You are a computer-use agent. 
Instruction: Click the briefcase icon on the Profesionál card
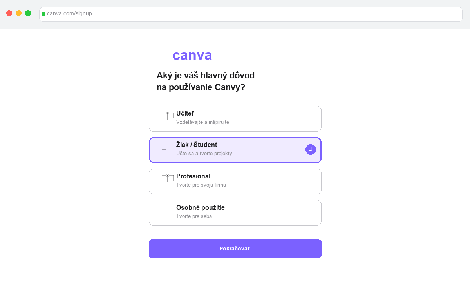[167, 178]
